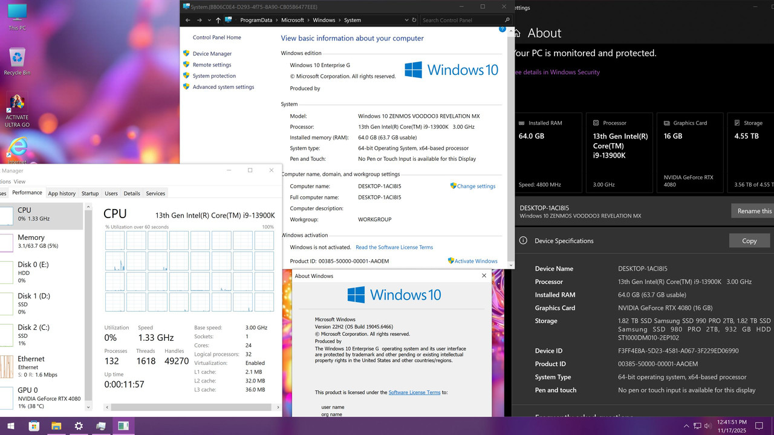Switch to the Users tab
This screenshot has height=435, width=774.
(111, 193)
